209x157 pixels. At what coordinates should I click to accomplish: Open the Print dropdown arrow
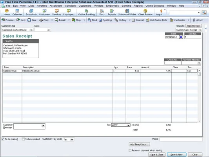click(x=52, y=20)
